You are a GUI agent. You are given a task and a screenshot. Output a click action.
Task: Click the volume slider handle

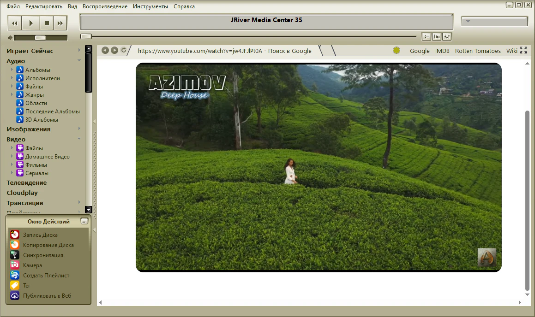click(x=40, y=38)
